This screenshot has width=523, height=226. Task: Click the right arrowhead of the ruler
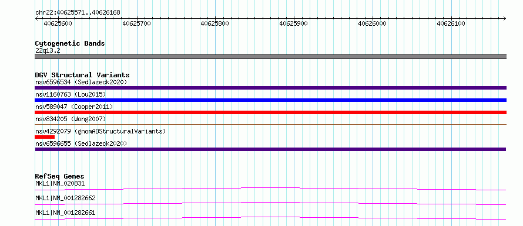505,19
